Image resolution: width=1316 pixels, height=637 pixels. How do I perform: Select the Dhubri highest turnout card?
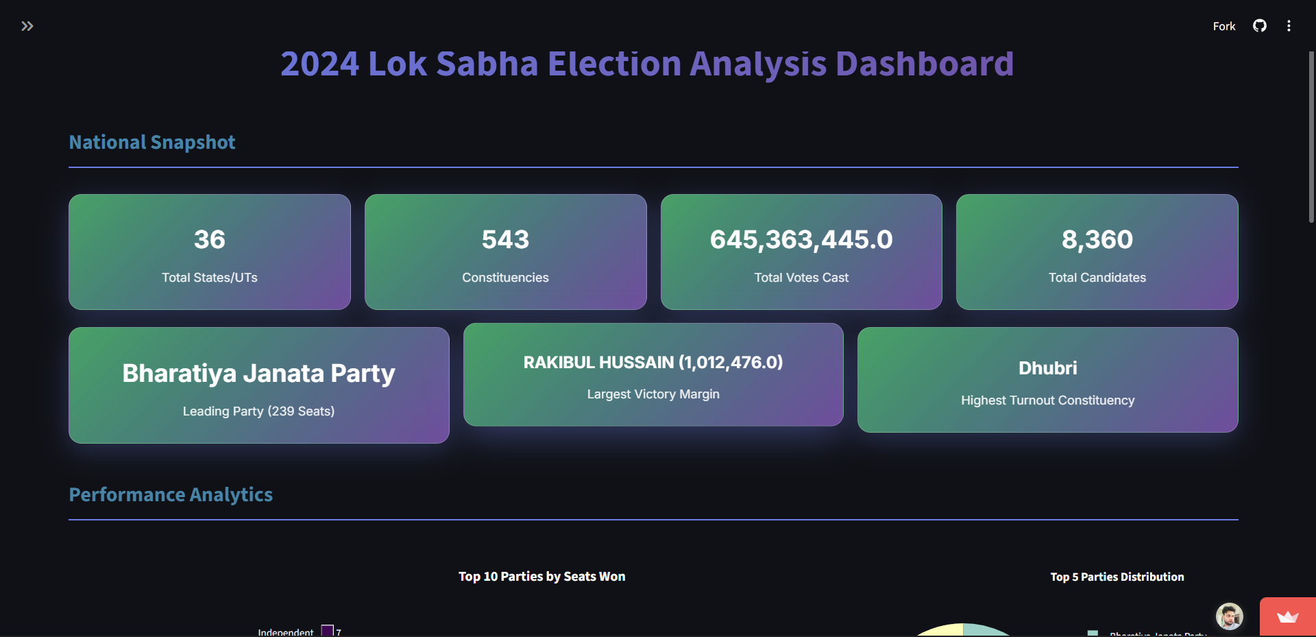click(1047, 380)
